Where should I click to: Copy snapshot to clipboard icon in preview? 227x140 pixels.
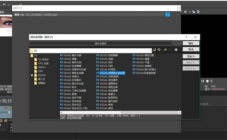coord(193,12)
